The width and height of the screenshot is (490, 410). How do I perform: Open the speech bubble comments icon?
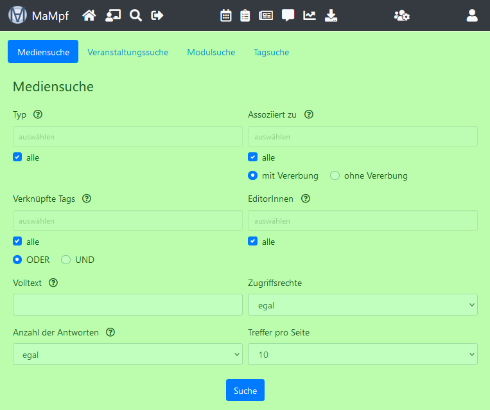(288, 15)
